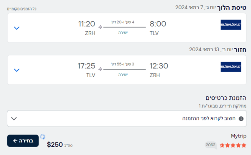Screen dimensions: 251x155
Task: Click the 17:25 arrival time at TLV
Action: [87, 66]
